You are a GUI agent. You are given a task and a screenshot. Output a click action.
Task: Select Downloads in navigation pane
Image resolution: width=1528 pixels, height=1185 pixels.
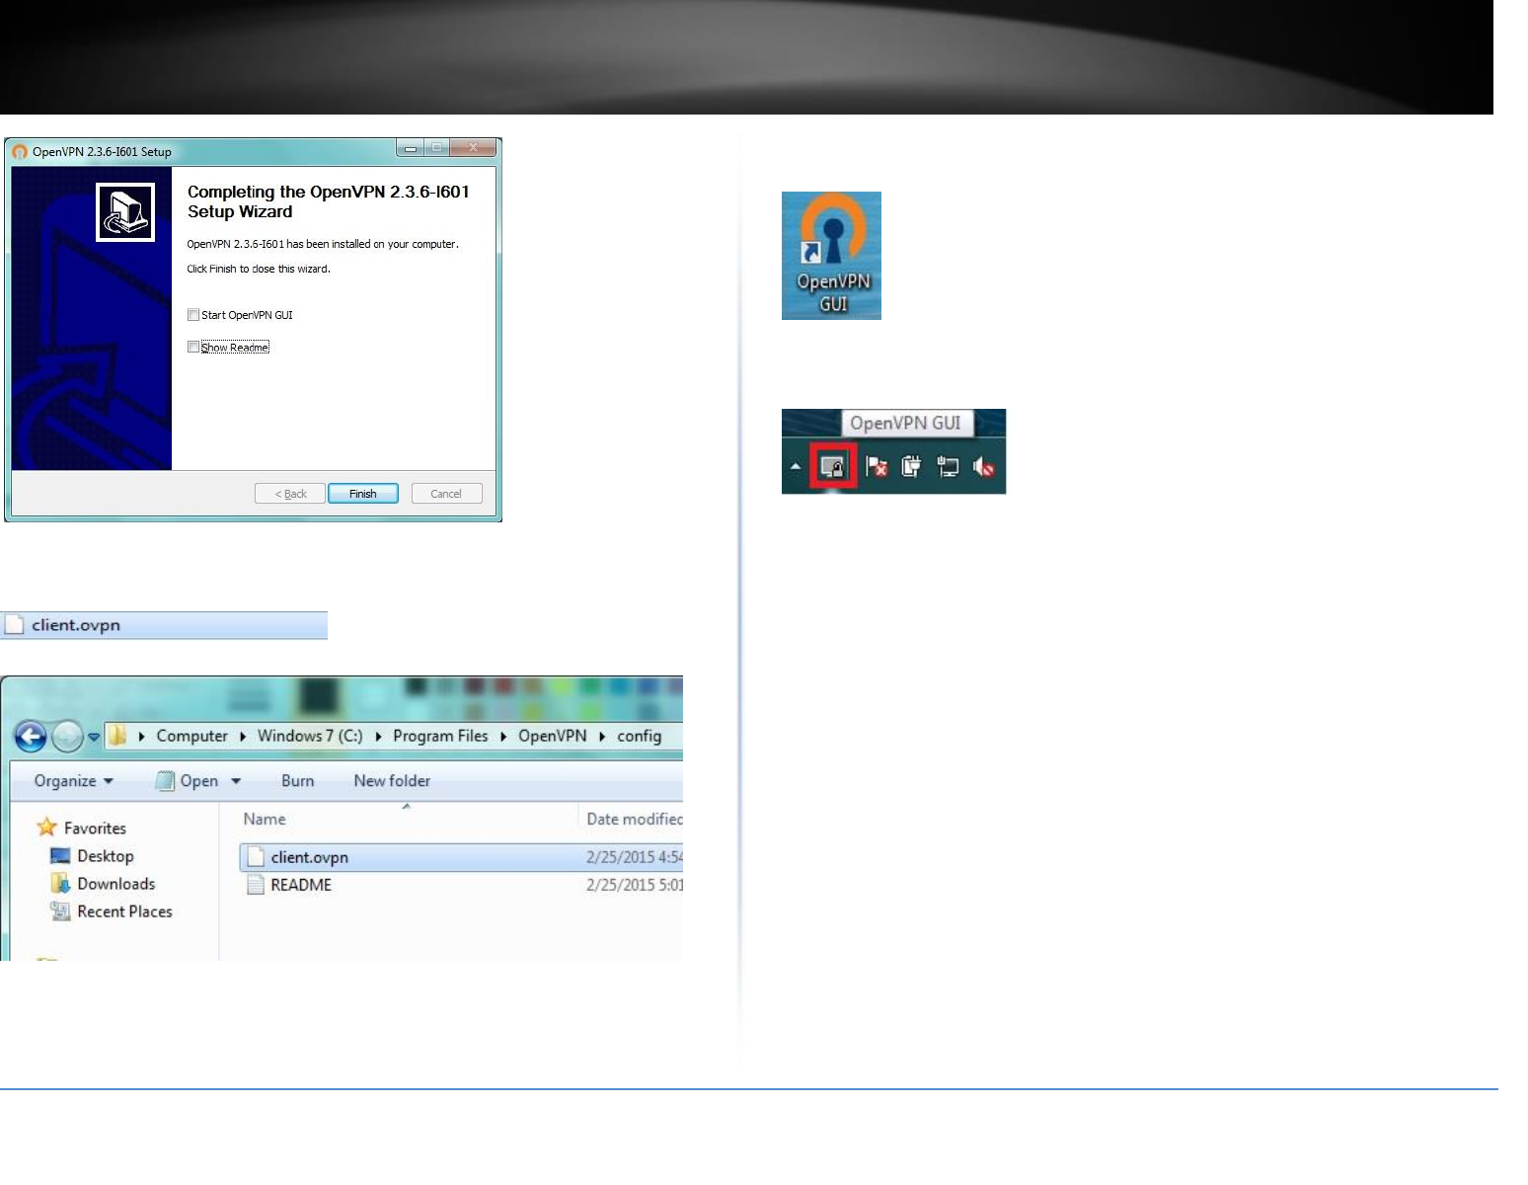point(115,884)
